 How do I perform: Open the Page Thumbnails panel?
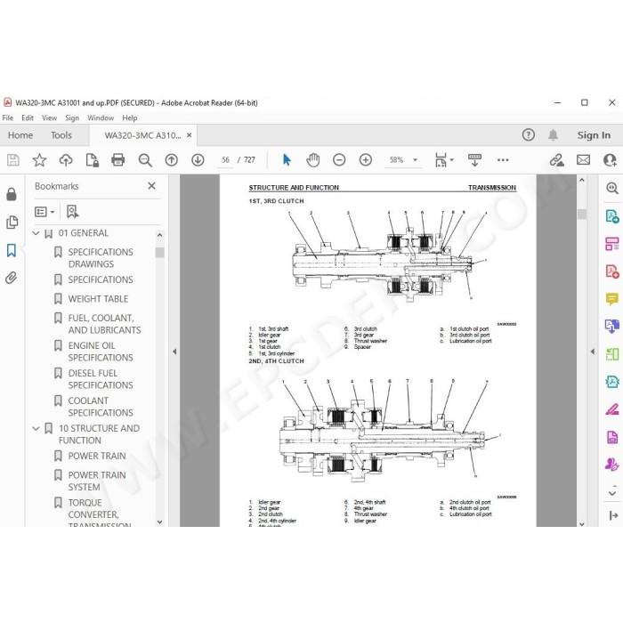tap(12, 222)
